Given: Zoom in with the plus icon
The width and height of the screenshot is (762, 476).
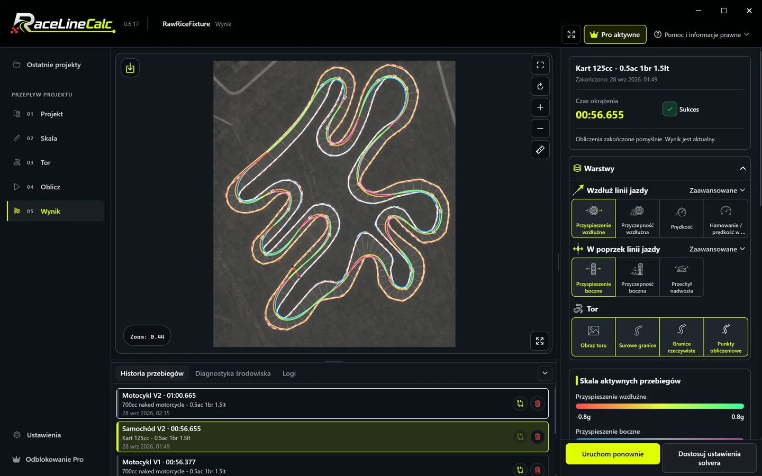Looking at the screenshot, I should (x=540, y=107).
